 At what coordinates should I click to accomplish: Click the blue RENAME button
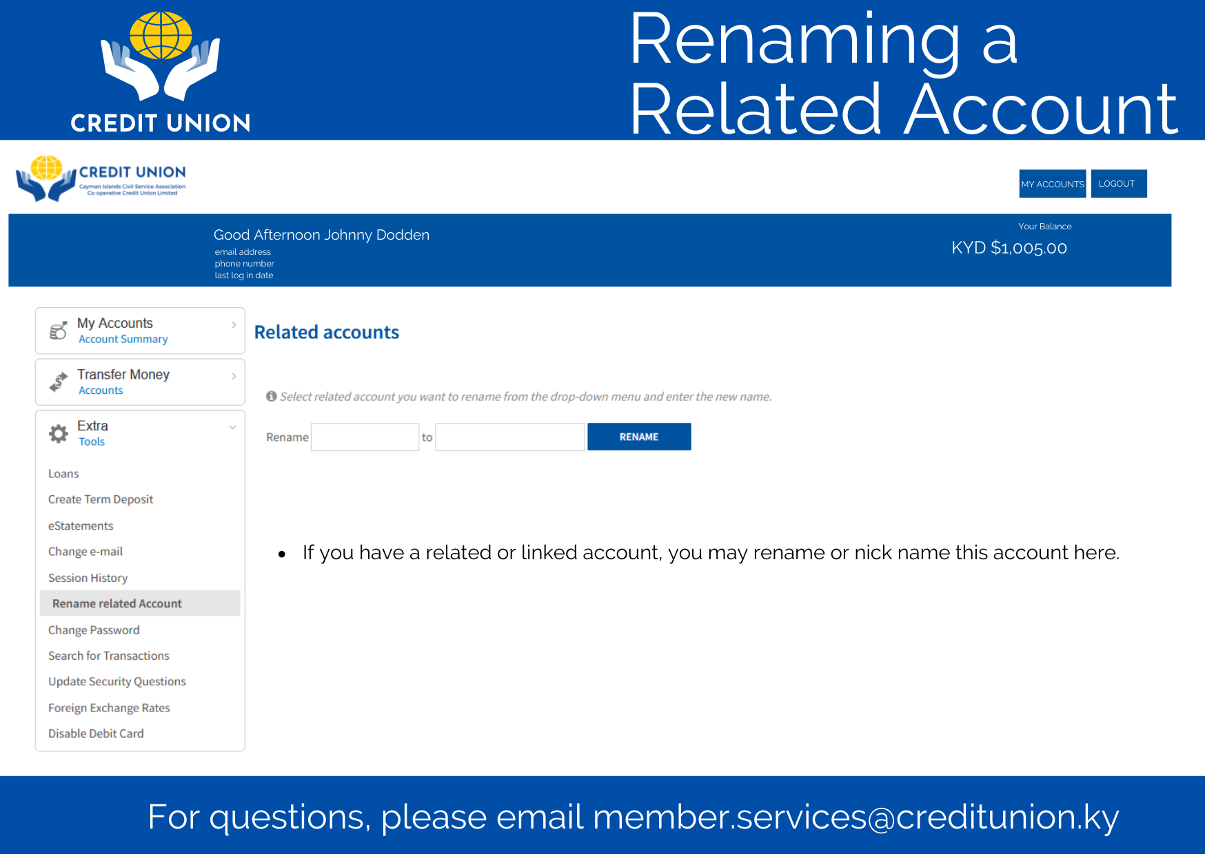click(639, 437)
